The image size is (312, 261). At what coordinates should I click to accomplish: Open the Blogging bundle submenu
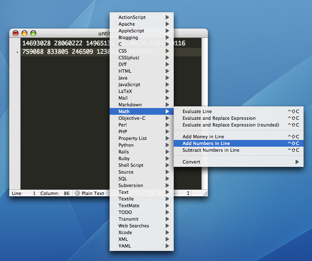click(x=142, y=37)
